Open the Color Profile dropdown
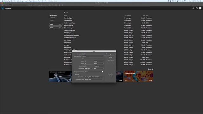 (94, 77)
